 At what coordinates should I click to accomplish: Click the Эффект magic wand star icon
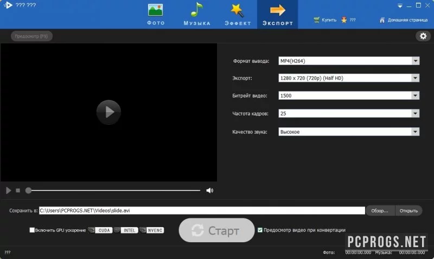pos(237,10)
